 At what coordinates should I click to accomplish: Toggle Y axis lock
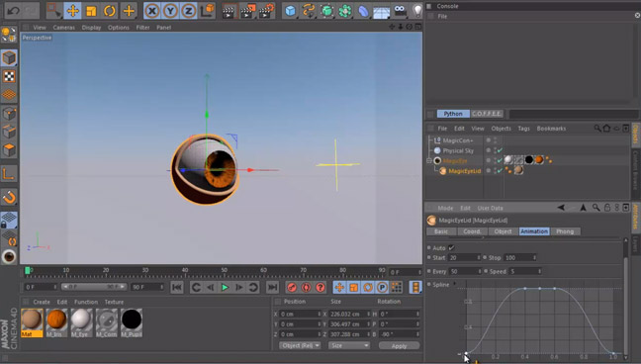(170, 11)
